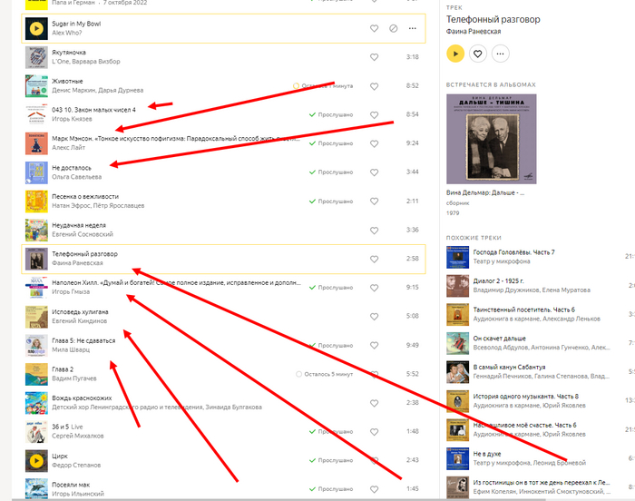Play Телефонный разговор from the side panel
Screen dimensions: 635x501
pyautogui.click(x=455, y=54)
